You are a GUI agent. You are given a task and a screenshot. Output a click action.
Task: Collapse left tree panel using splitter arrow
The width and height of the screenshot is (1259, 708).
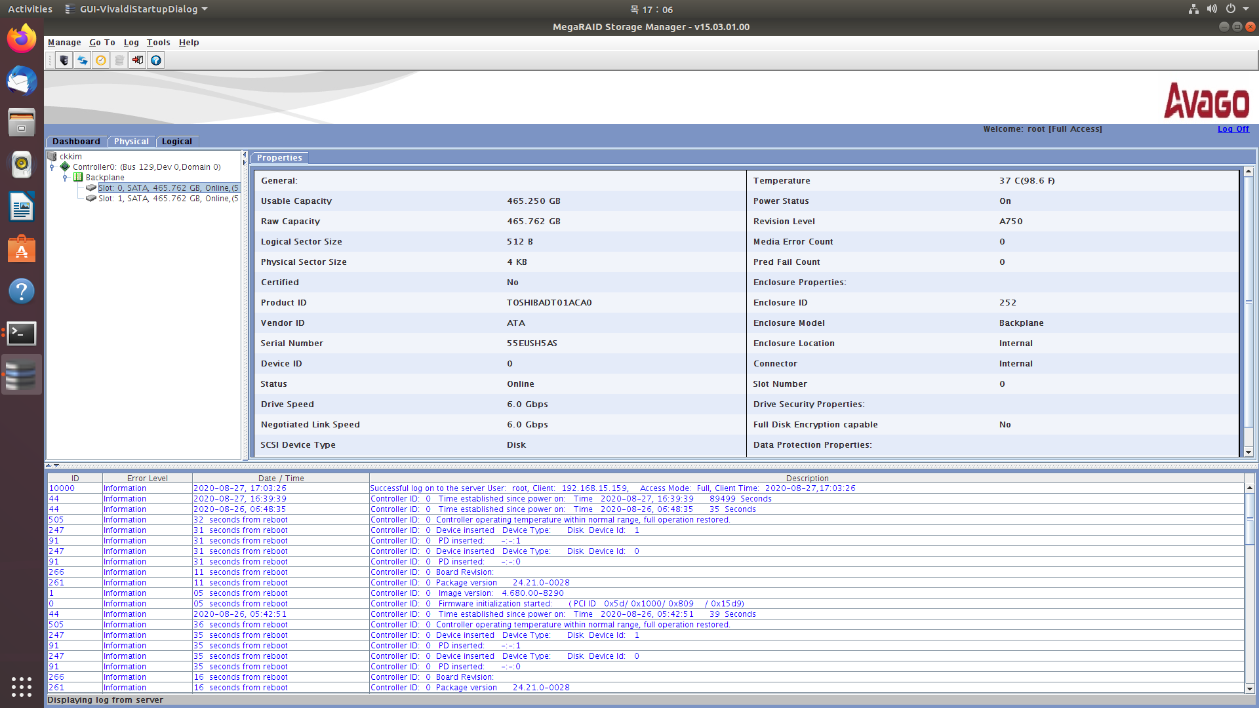click(x=245, y=155)
